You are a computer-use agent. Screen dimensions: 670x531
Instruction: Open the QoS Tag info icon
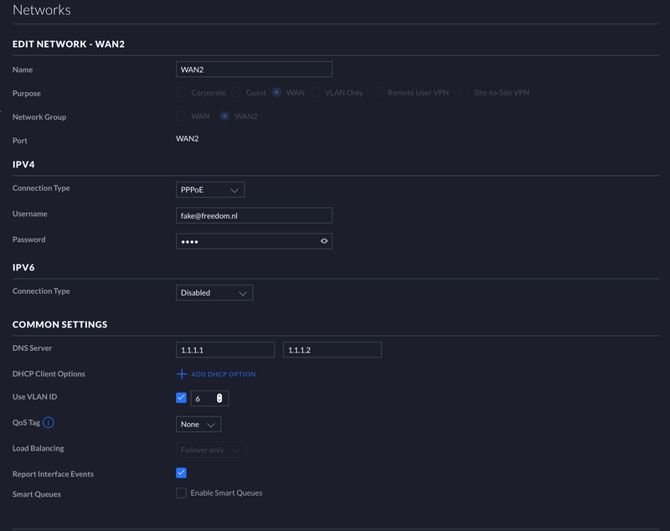point(49,422)
